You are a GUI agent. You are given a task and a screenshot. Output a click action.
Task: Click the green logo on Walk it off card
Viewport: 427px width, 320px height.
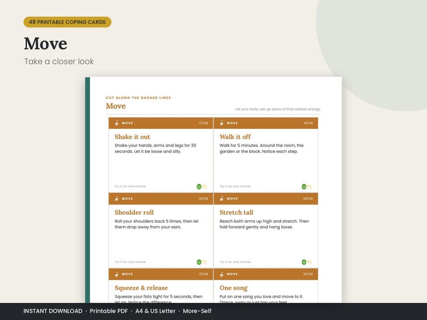tap(307, 186)
